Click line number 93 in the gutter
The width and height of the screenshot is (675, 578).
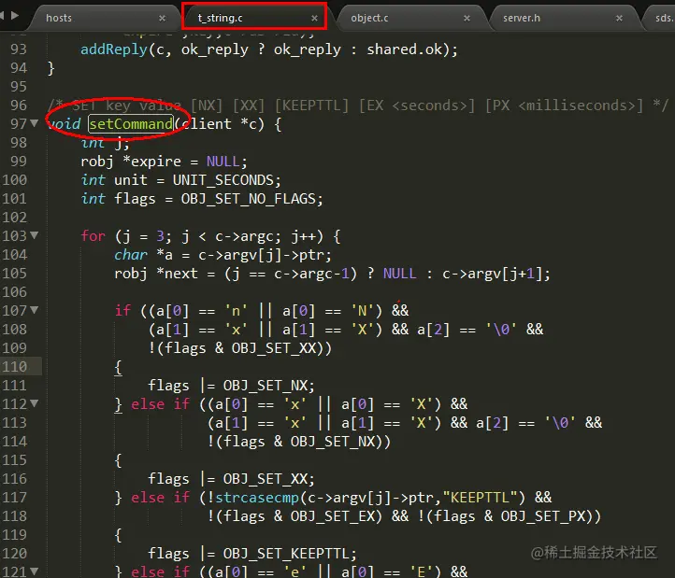click(x=19, y=49)
